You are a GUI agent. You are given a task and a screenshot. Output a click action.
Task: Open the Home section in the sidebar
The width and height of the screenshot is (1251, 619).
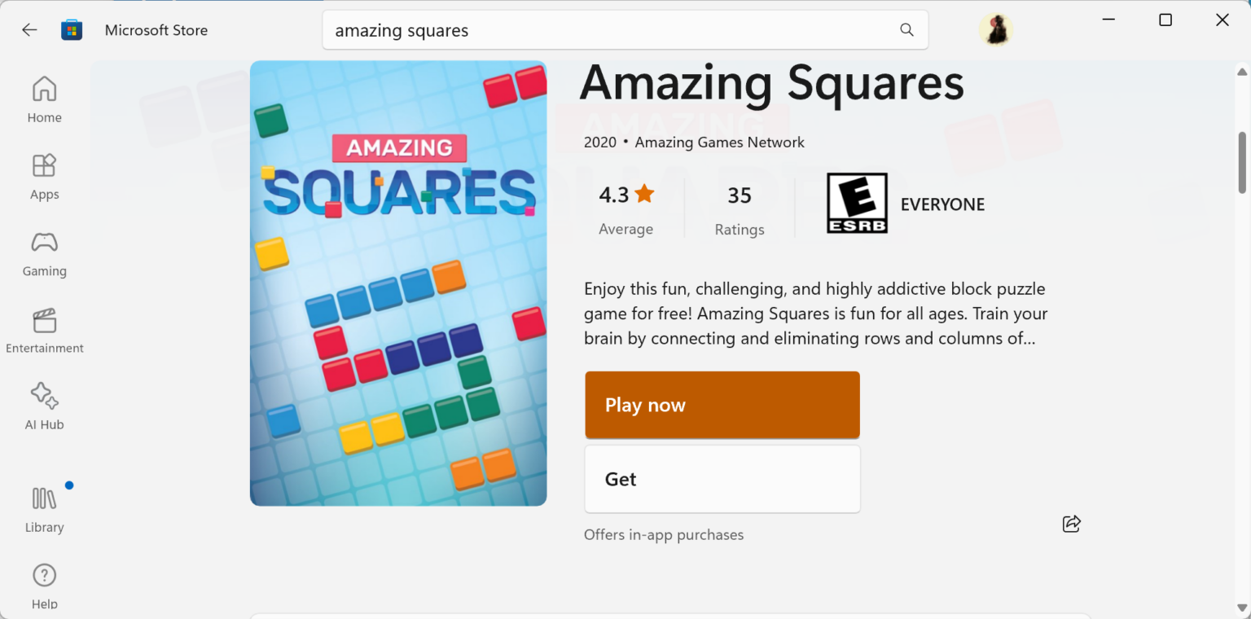coord(44,99)
